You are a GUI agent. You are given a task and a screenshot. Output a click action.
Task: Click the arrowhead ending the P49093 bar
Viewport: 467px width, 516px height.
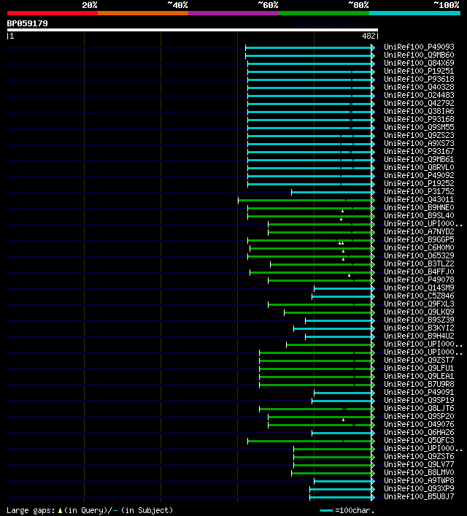pyautogui.click(x=373, y=47)
